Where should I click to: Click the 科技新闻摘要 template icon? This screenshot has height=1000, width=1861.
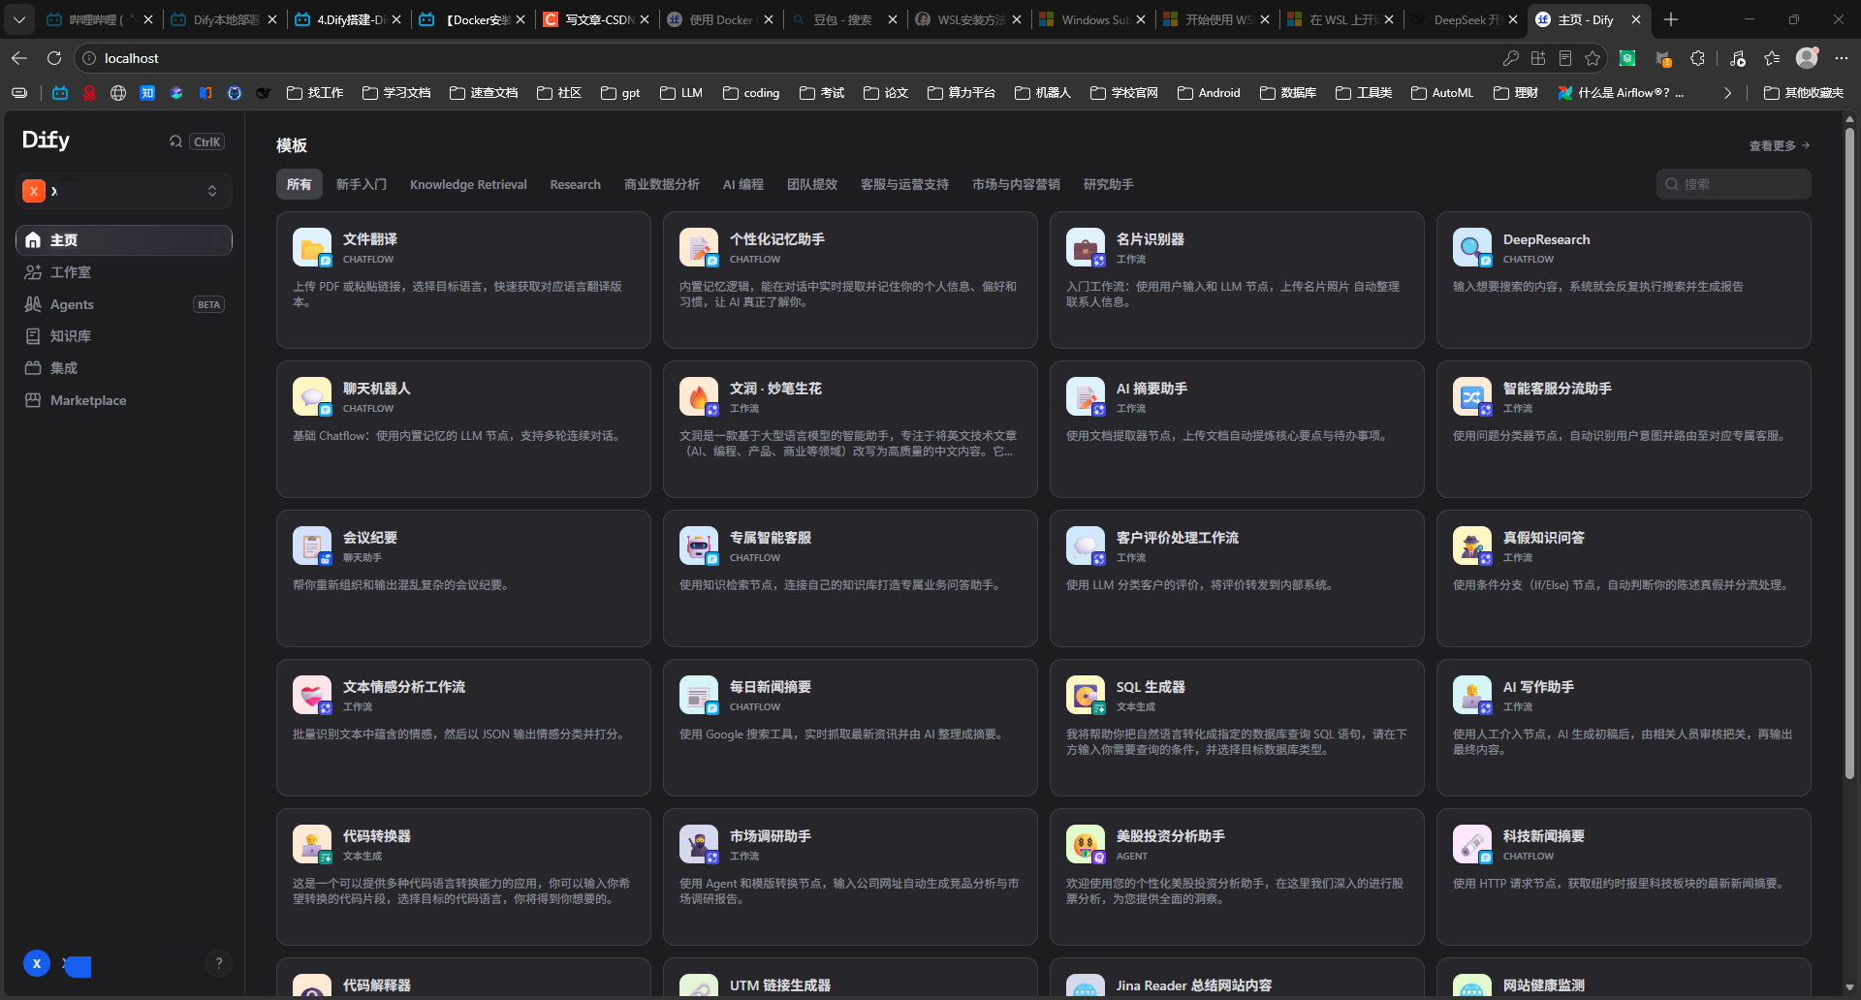[x=1472, y=845]
